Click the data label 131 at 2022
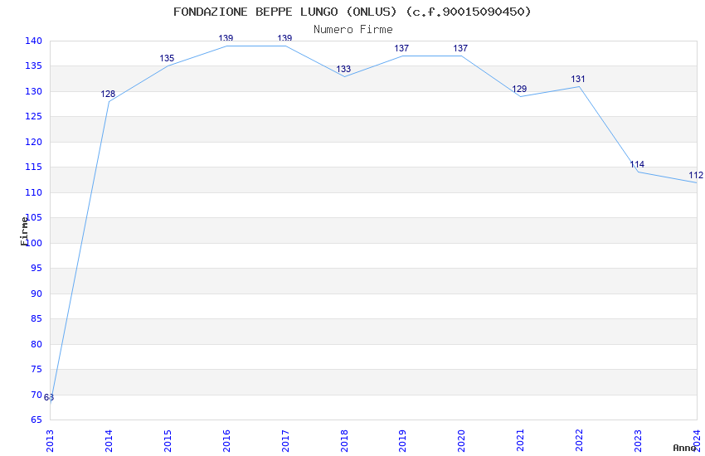This screenshot has width=705, height=456. [x=578, y=79]
